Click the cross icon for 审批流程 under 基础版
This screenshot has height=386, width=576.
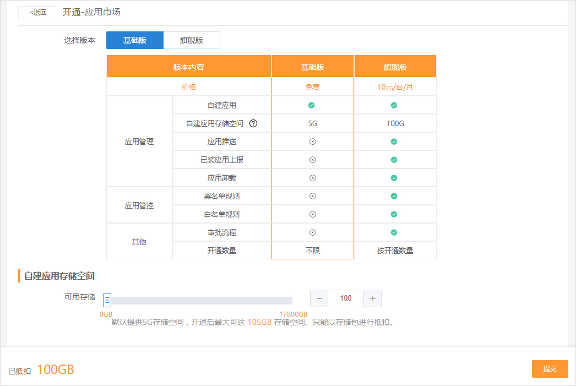(x=312, y=232)
